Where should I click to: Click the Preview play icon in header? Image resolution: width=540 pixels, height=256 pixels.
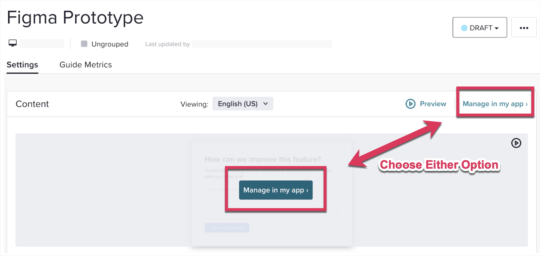410,104
